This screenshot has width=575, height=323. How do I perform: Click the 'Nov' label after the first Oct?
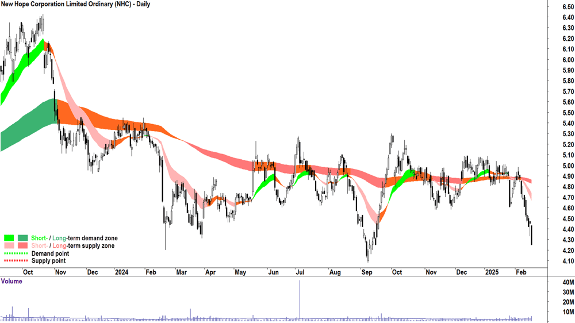point(60,272)
